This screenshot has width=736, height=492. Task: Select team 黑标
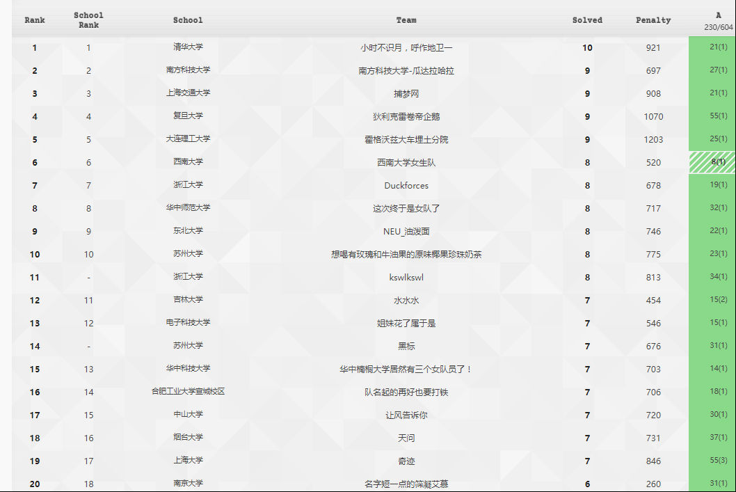click(406, 347)
